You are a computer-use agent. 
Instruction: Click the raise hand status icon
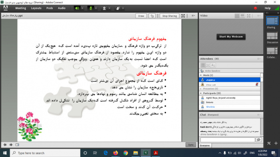point(118,8)
